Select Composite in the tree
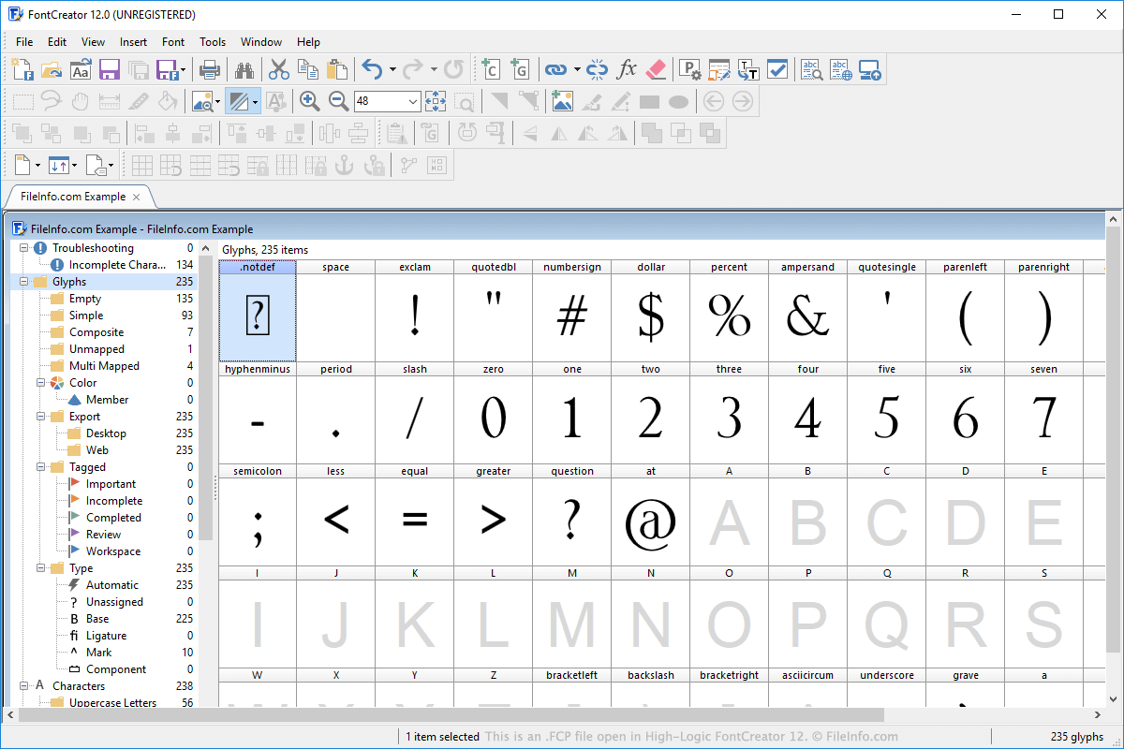This screenshot has height=749, width=1124. (x=96, y=332)
